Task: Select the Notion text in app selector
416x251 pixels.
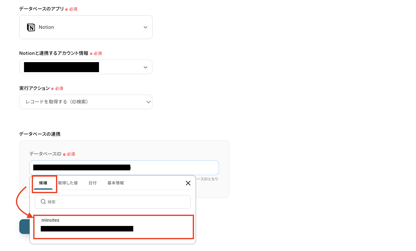Action: click(x=46, y=27)
